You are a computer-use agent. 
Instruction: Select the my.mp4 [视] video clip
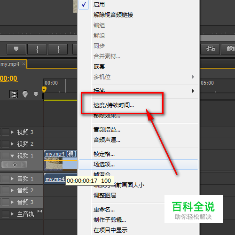[61, 160]
